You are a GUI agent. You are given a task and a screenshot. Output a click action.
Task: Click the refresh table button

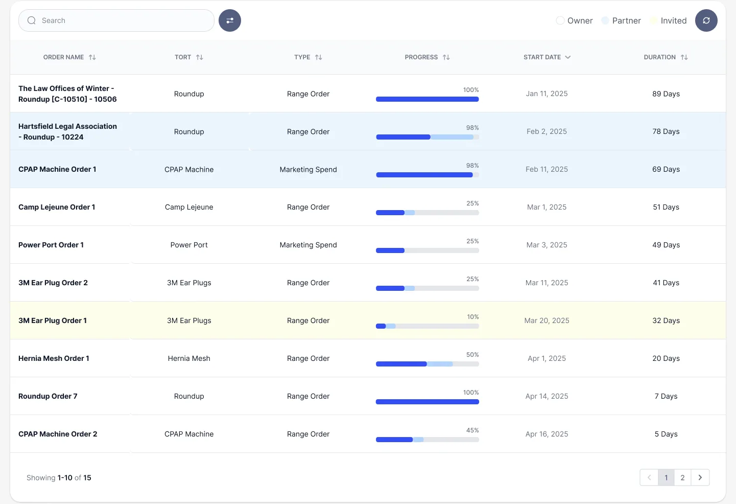coord(706,20)
